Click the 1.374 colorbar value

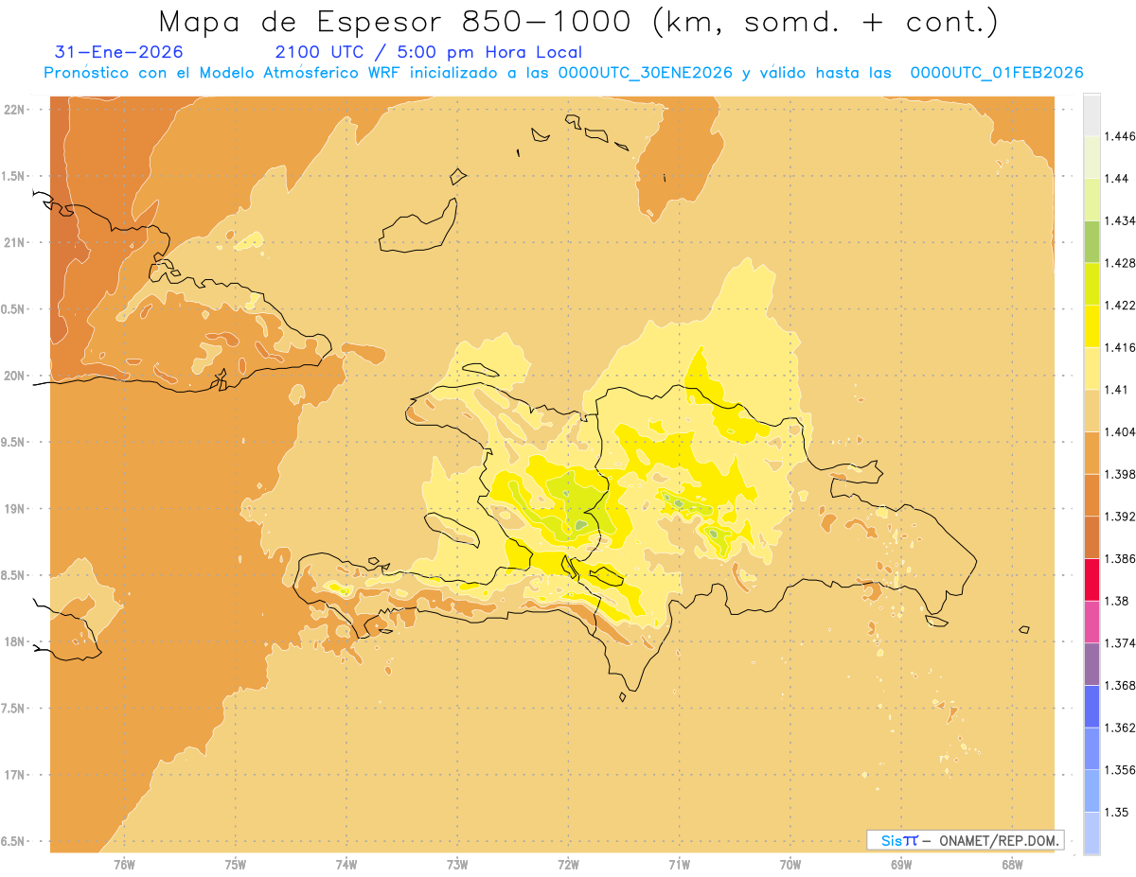click(x=1120, y=643)
